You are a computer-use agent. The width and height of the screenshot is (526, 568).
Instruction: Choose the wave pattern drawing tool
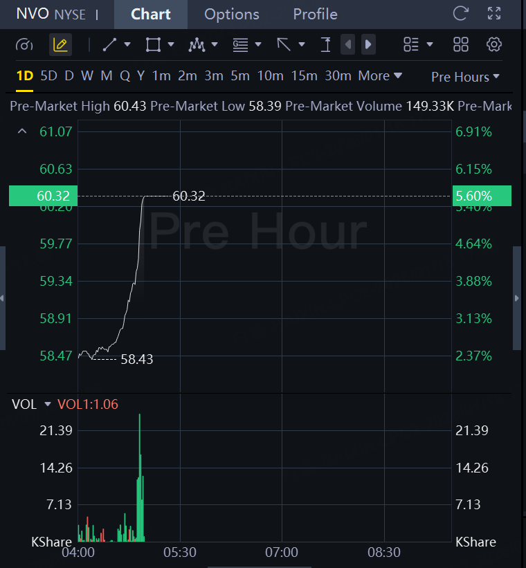197,45
